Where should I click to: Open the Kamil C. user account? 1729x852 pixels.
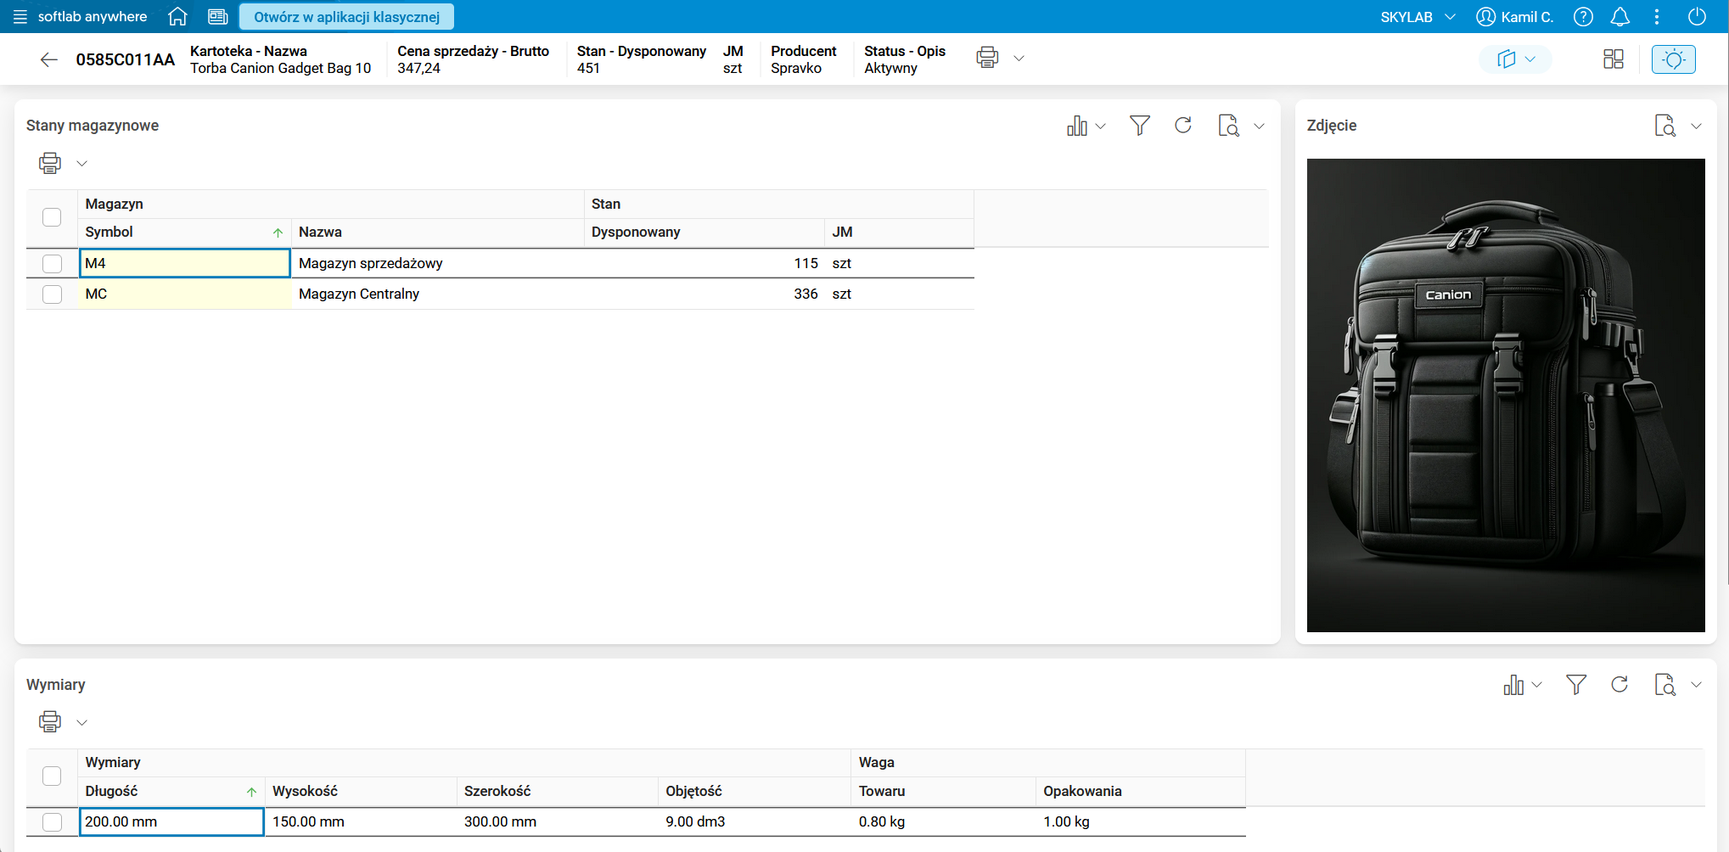point(1515,17)
